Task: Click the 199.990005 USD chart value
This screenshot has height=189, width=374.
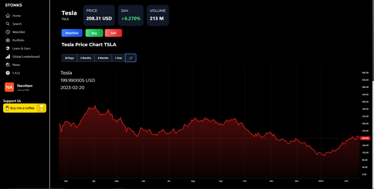Action: tap(78, 80)
